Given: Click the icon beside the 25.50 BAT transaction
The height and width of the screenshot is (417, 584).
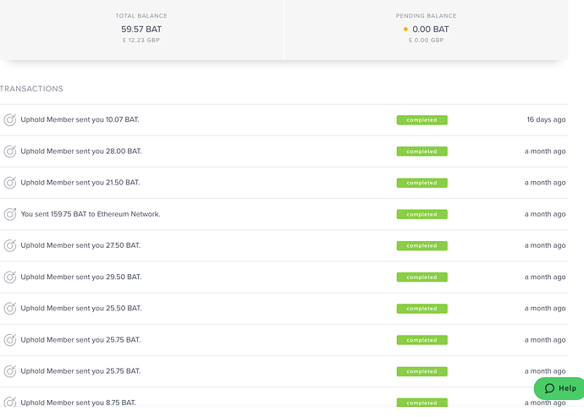Looking at the screenshot, I should tap(10, 309).
